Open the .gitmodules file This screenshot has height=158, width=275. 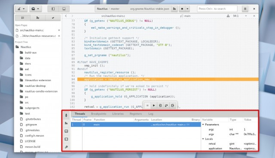tap(32, 130)
